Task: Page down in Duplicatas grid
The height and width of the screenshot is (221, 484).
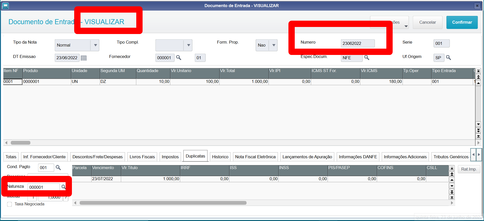Action: (452, 192)
